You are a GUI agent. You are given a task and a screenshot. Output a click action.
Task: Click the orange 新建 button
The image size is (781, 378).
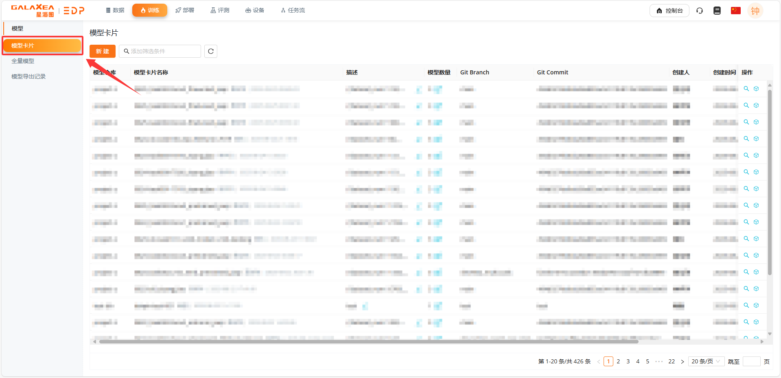103,51
